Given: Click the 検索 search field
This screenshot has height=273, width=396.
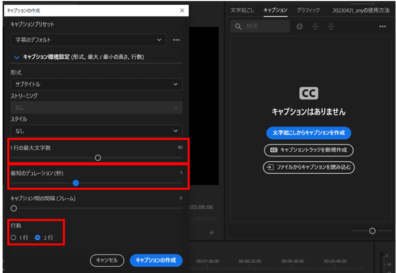Looking at the screenshot, I should (x=260, y=27).
